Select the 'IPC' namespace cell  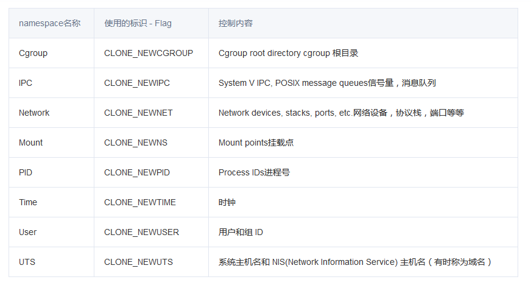pos(52,83)
